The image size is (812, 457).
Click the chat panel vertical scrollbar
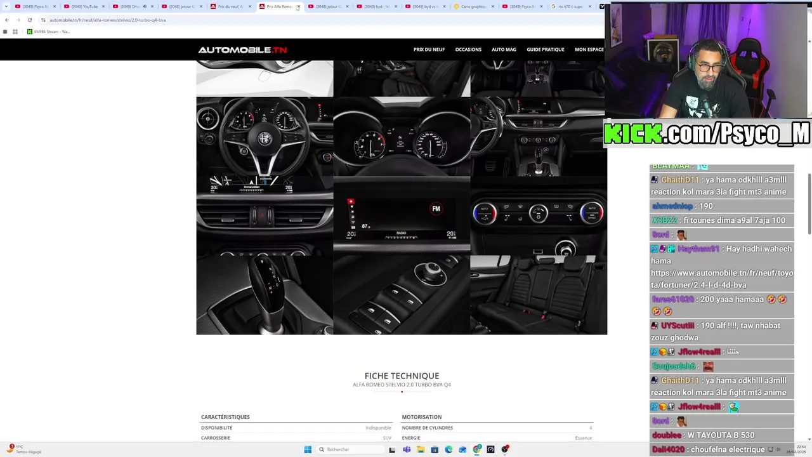[x=809, y=203]
